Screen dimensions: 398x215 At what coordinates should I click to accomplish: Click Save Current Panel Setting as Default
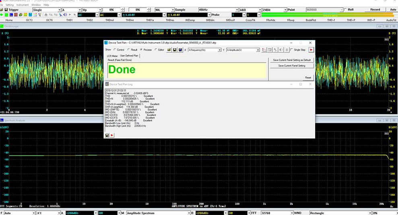[291, 60]
